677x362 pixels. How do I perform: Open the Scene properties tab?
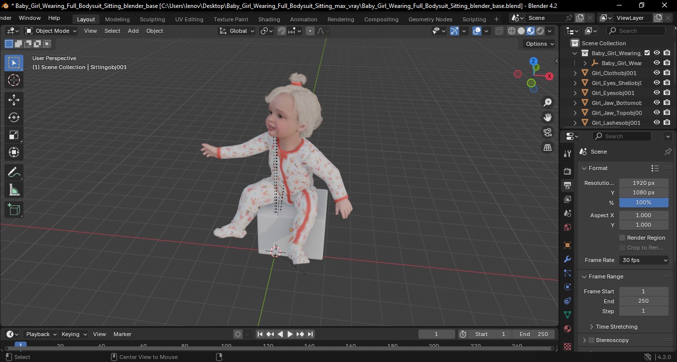tap(567, 213)
